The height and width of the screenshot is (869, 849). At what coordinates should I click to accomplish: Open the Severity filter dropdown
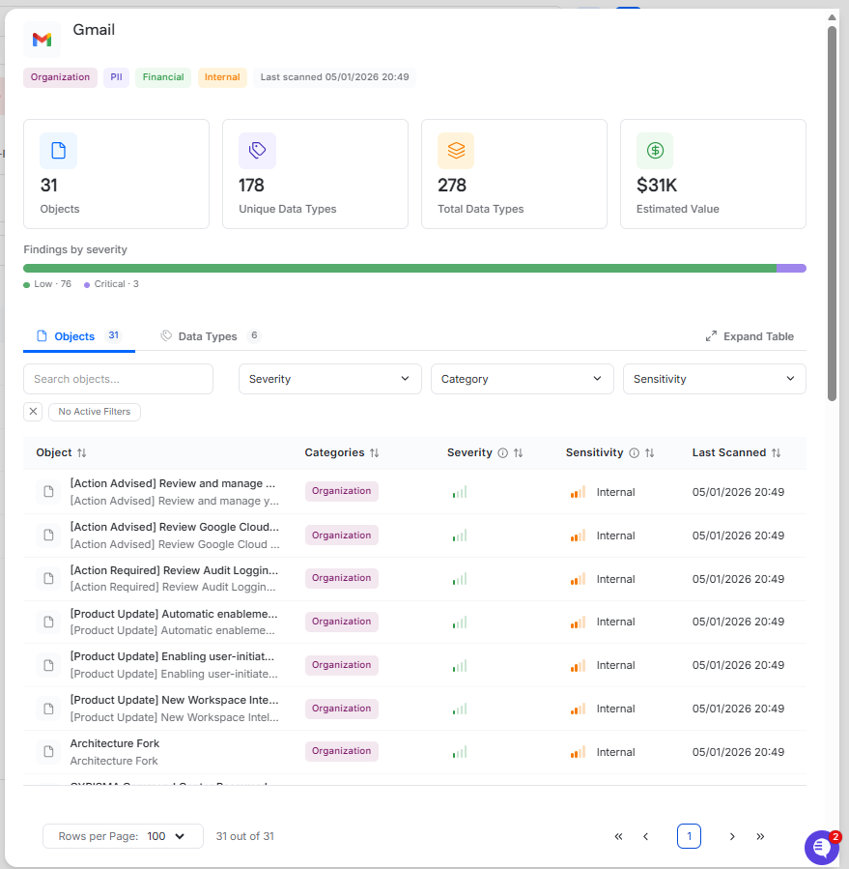330,379
